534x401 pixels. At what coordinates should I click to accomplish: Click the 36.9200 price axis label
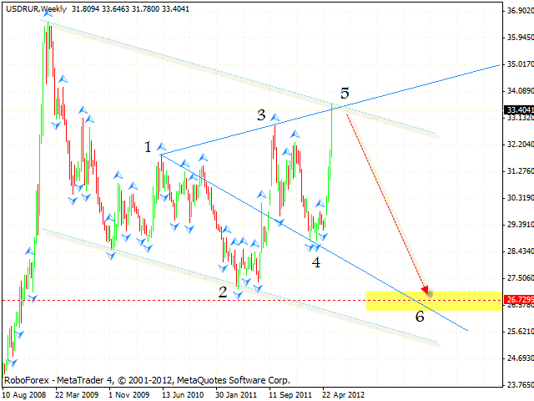click(518, 12)
